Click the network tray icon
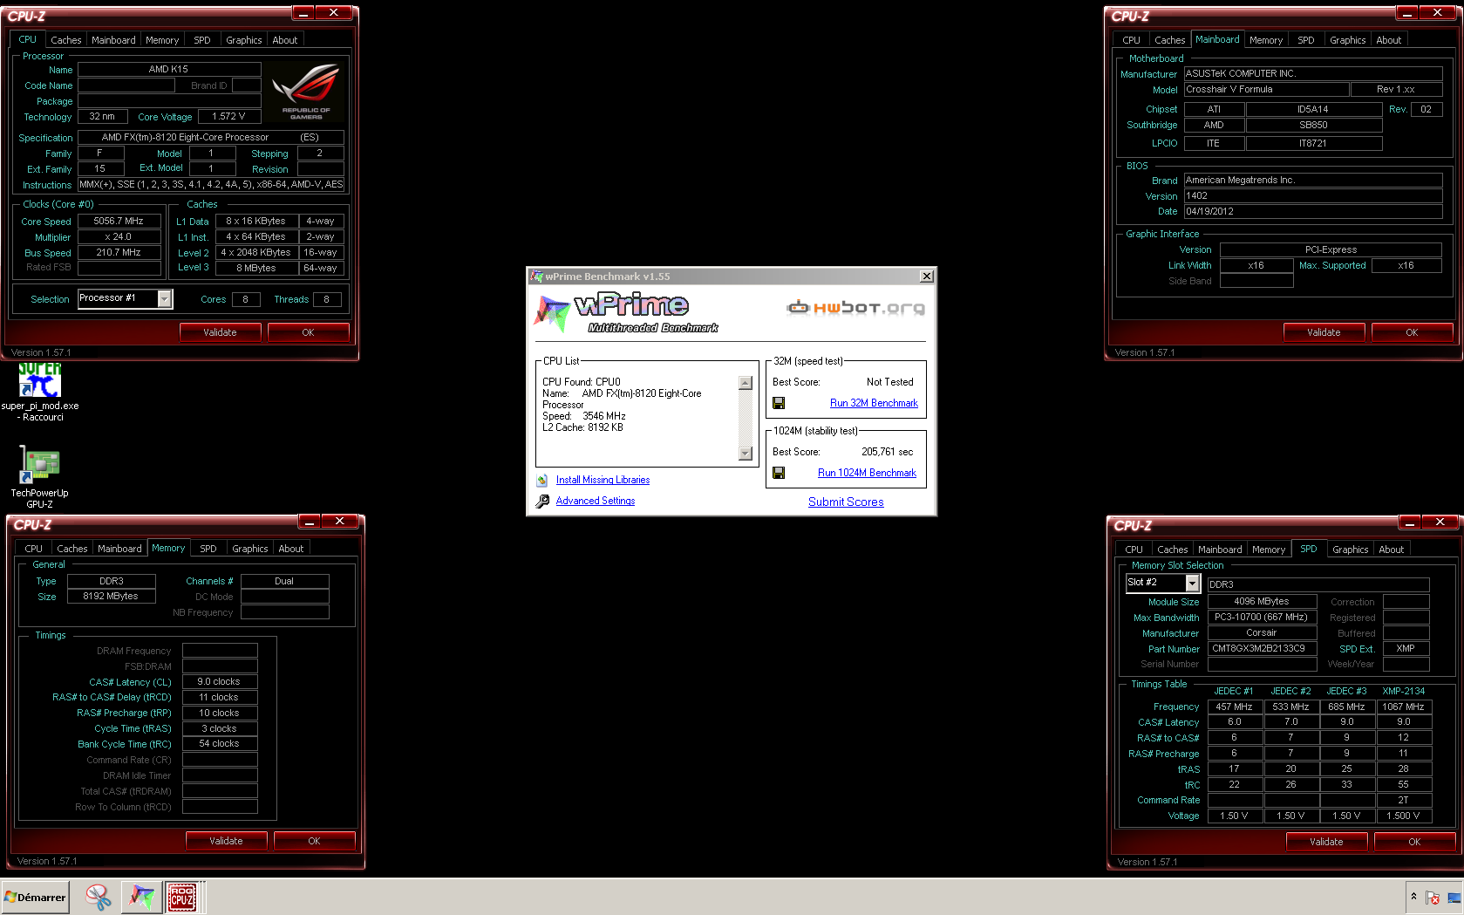Image resolution: width=1464 pixels, height=915 pixels. [1454, 898]
